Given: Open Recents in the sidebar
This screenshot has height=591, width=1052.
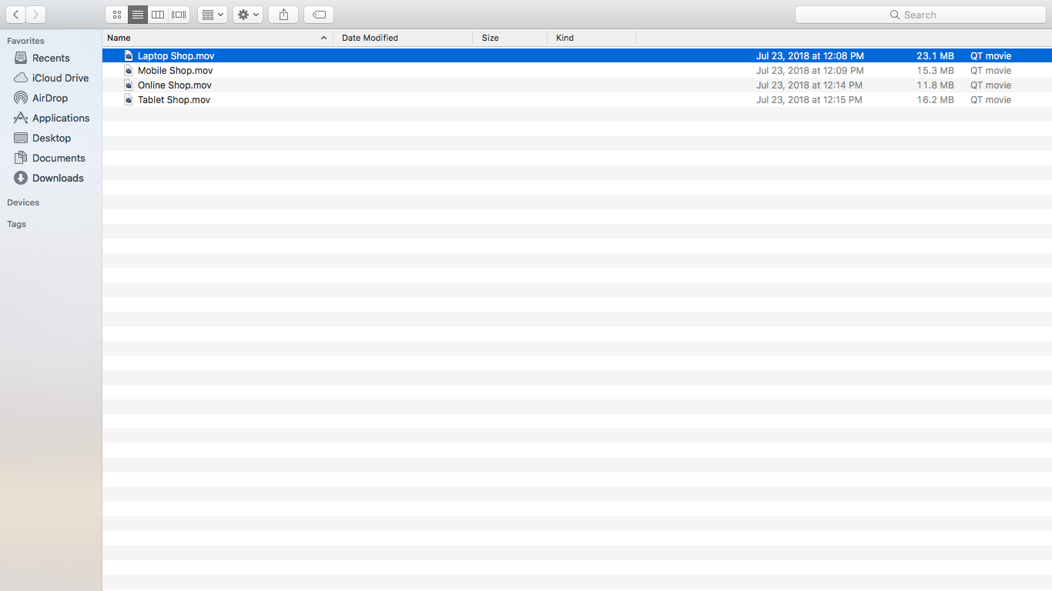Looking at the screenshot, I should 51,58.
